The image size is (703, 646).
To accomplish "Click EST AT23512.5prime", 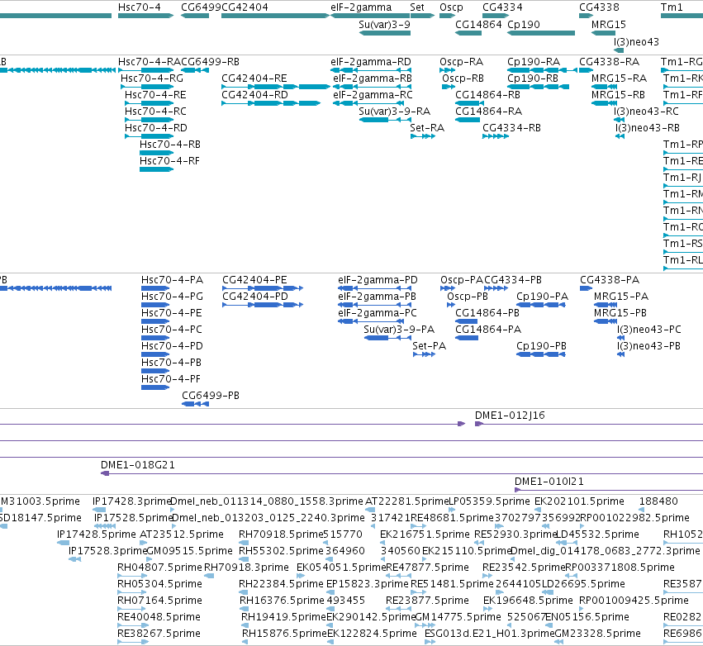I will click(144, 543).
